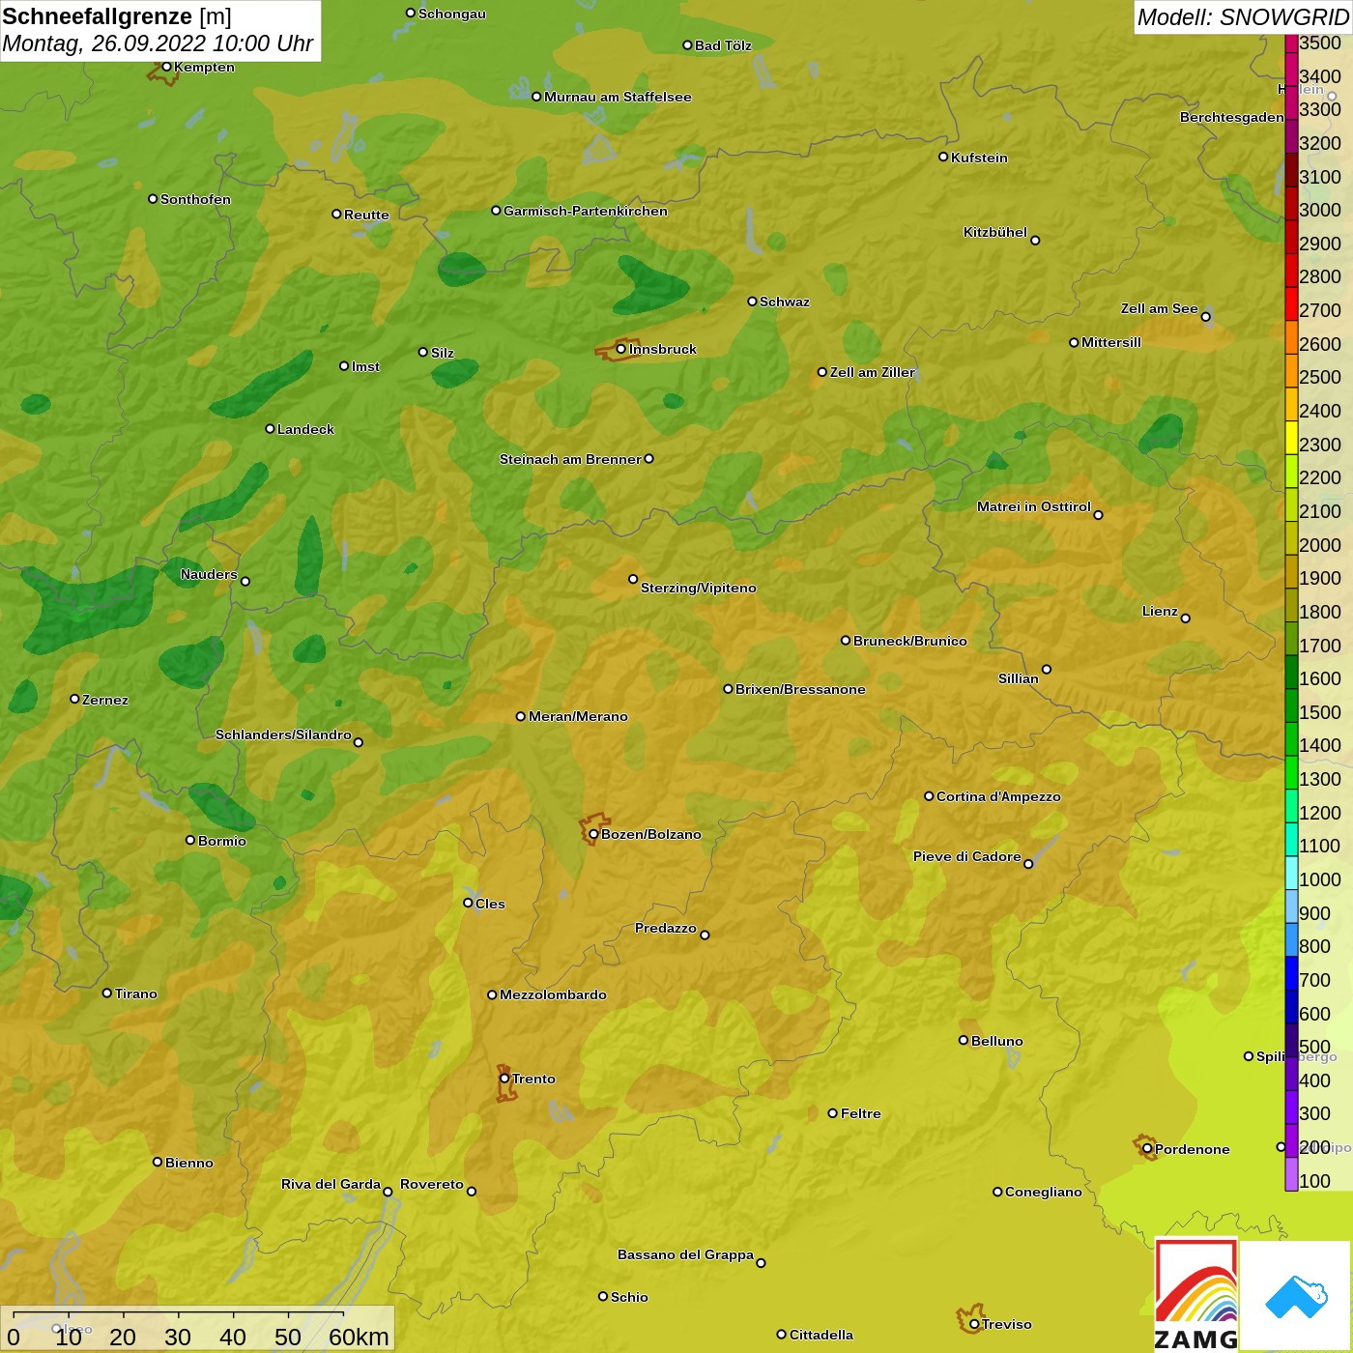
Task: Click the Steinach am Brenner label
Action: [x=570, y=459]
